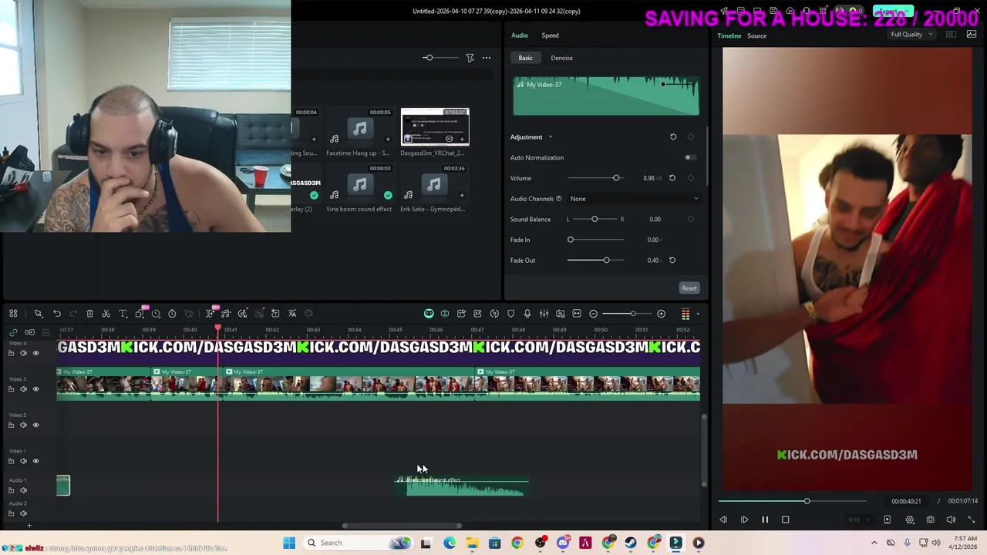Viewport: 987px width, 555px height.
Task: Click the Fade In slider handle
Action: click(571, 240)
